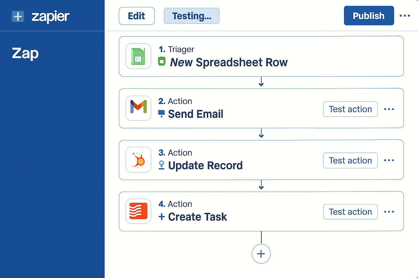This screenshot has height=278, width=418.
Task: Click the pin icon beside Update Record
Action: click(161, 165)
